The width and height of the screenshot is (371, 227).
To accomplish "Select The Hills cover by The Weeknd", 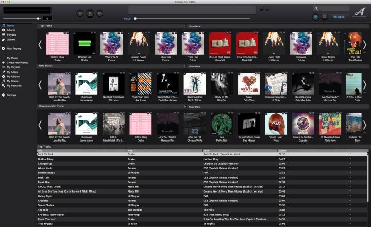I will tap(354, 44).
